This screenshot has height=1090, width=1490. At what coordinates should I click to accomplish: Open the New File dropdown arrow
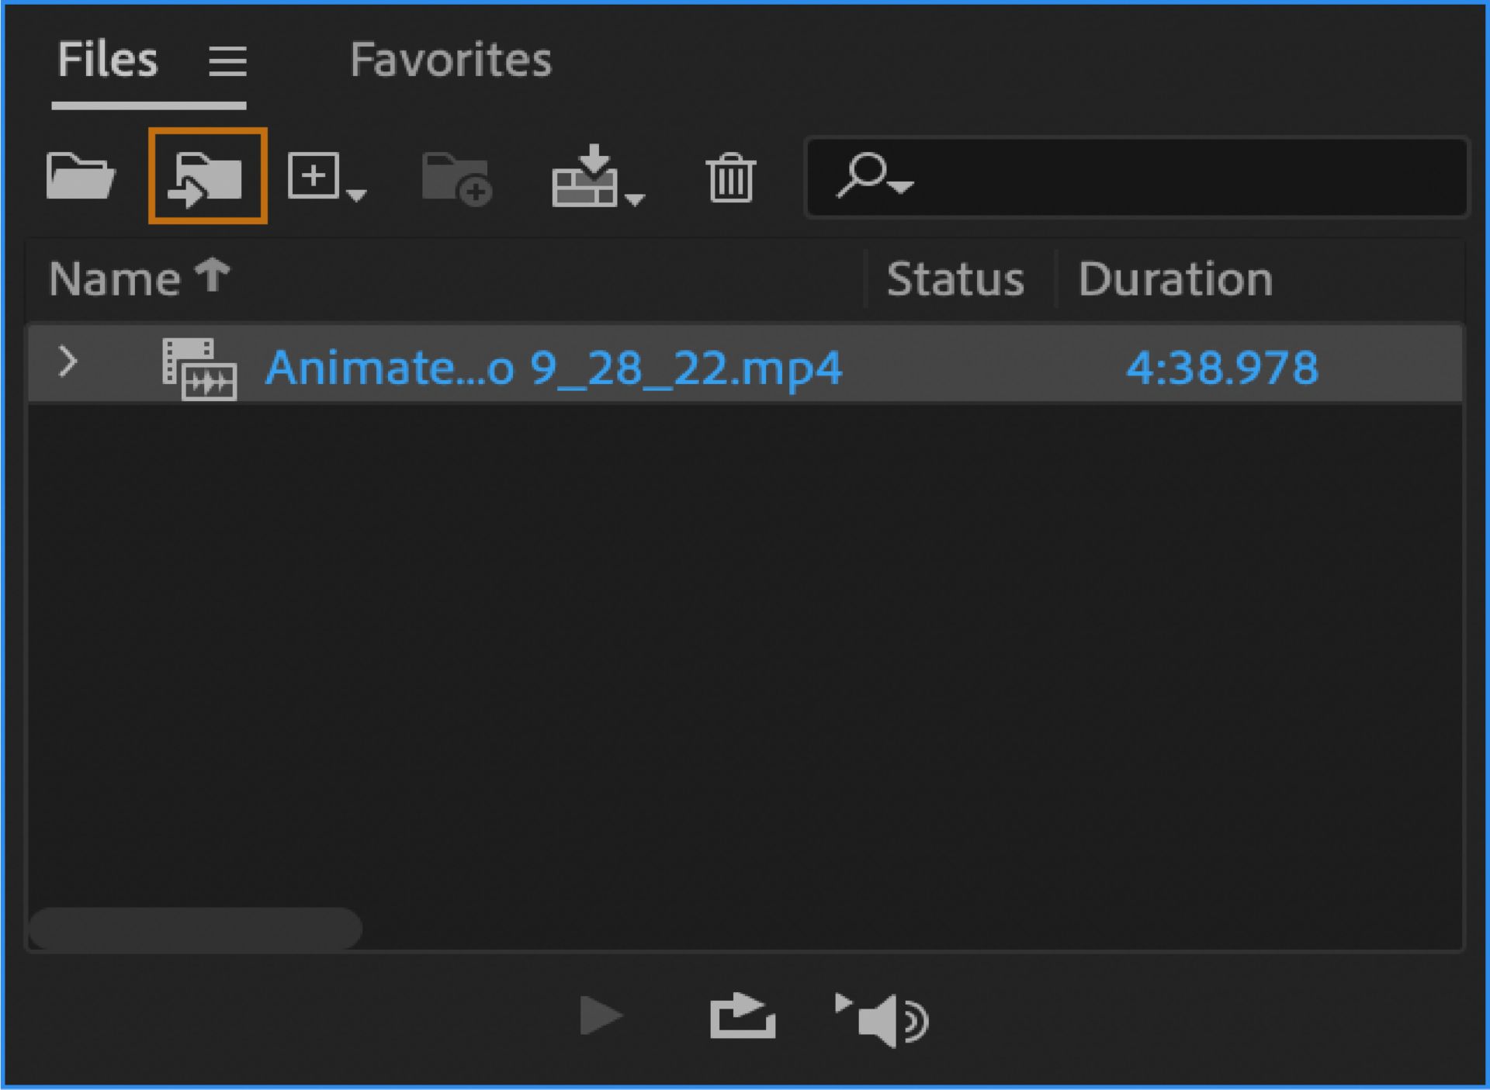[356, 196]
